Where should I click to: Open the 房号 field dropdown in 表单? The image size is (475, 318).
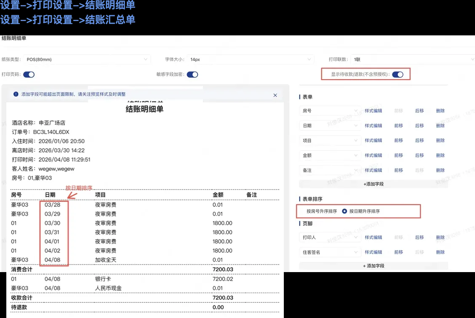[330, 110]
